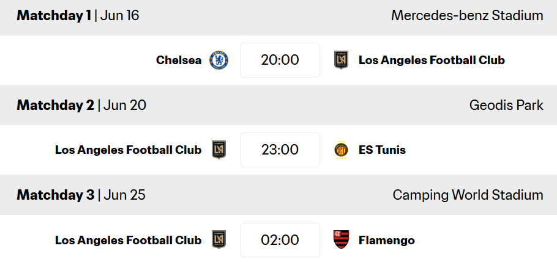The width and height of the screenshot is (557, 262).
Task: Click the Flamengo club crest
Action: [x=341, y=239]
